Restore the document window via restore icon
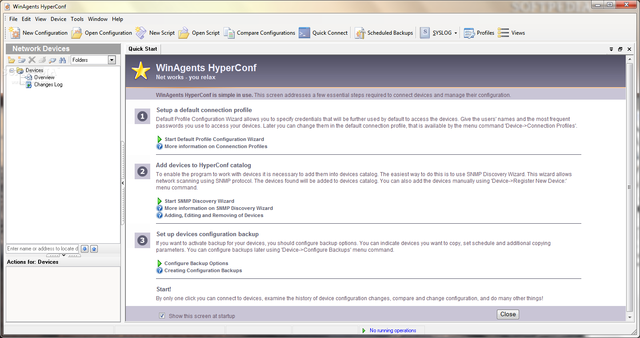This screenshot has height=338, width=640. click(x=620, y=49)
